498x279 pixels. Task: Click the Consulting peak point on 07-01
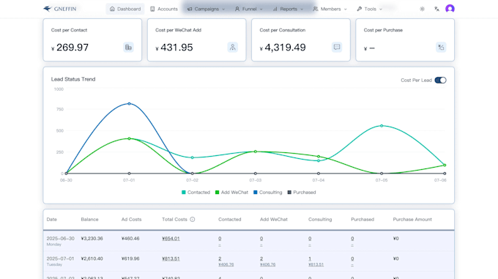pos(129,104)
